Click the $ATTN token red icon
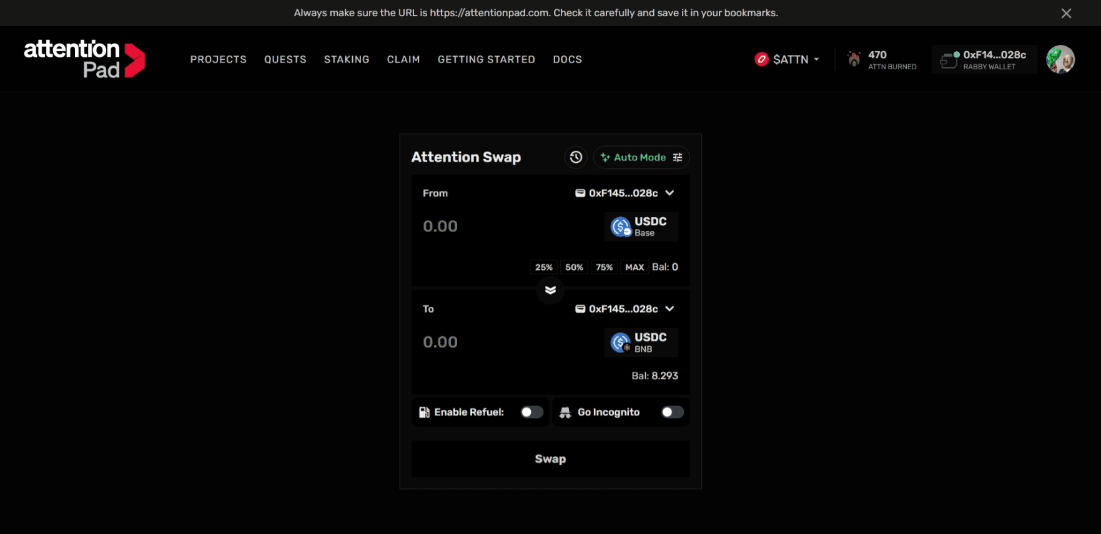The image size is (1101, 534). pos(761,59)
